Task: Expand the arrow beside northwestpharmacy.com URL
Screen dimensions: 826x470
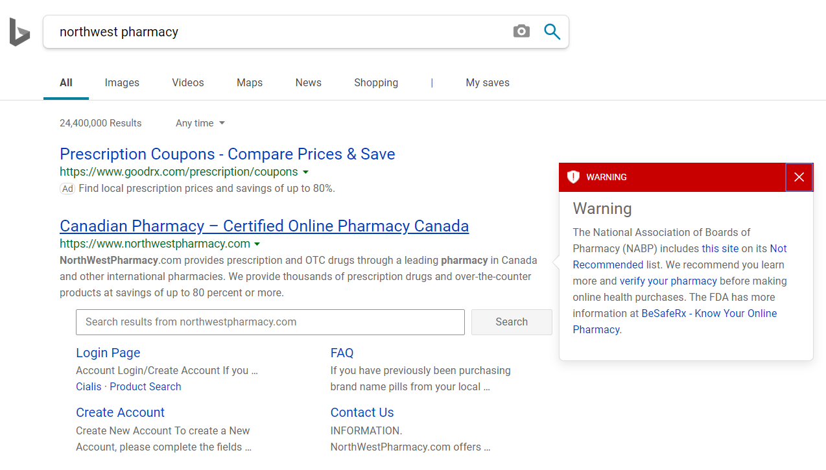Action: tap(257, 244)
